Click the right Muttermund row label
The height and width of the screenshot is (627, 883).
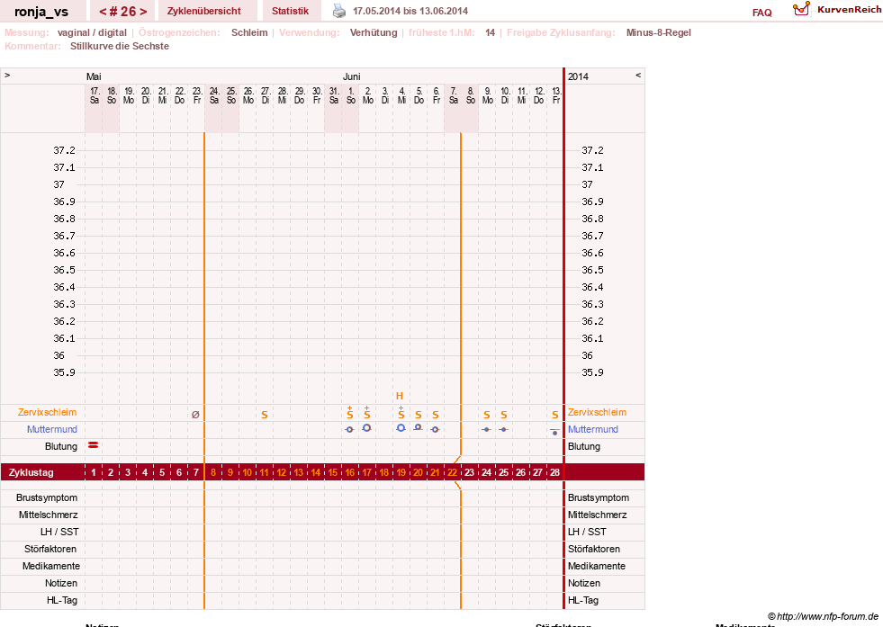coord(593,429)
